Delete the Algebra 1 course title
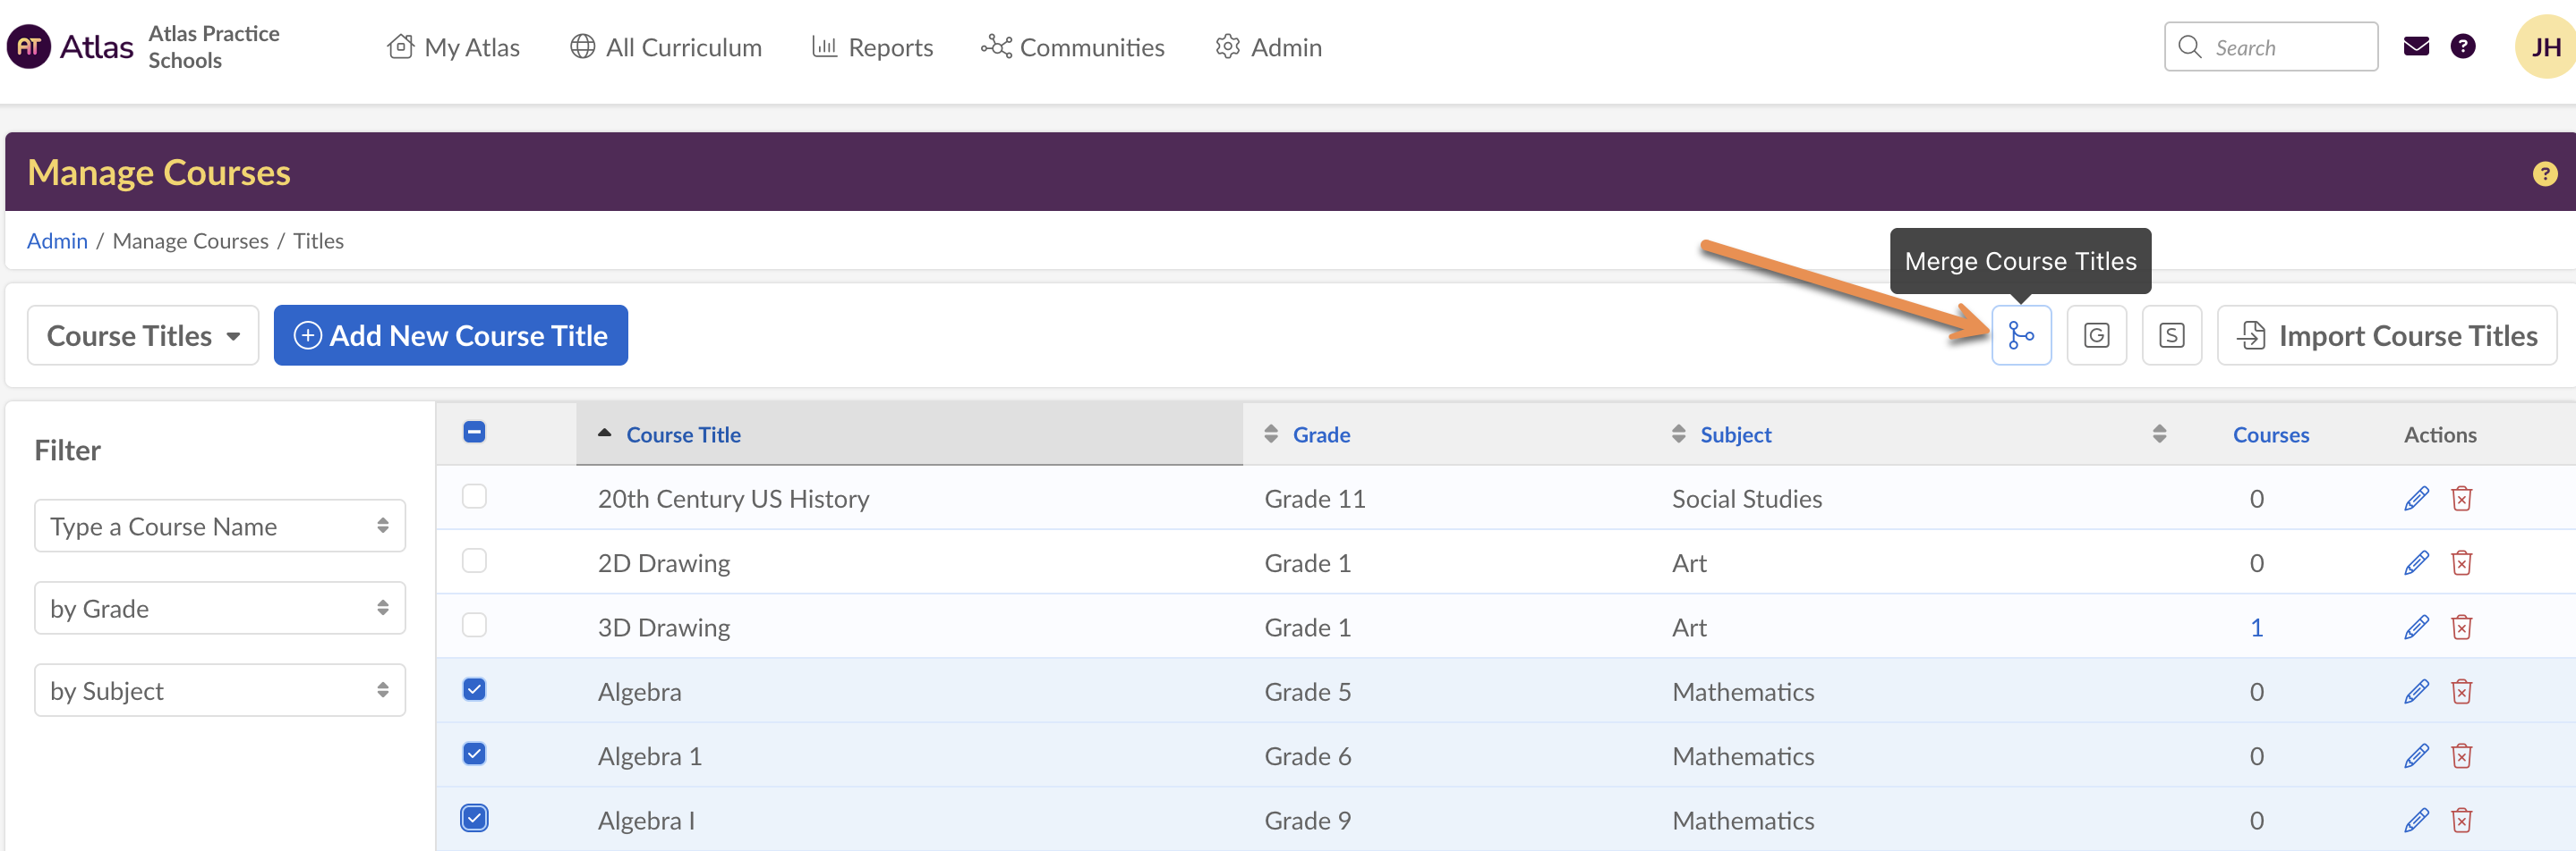 coord(2461,756)
